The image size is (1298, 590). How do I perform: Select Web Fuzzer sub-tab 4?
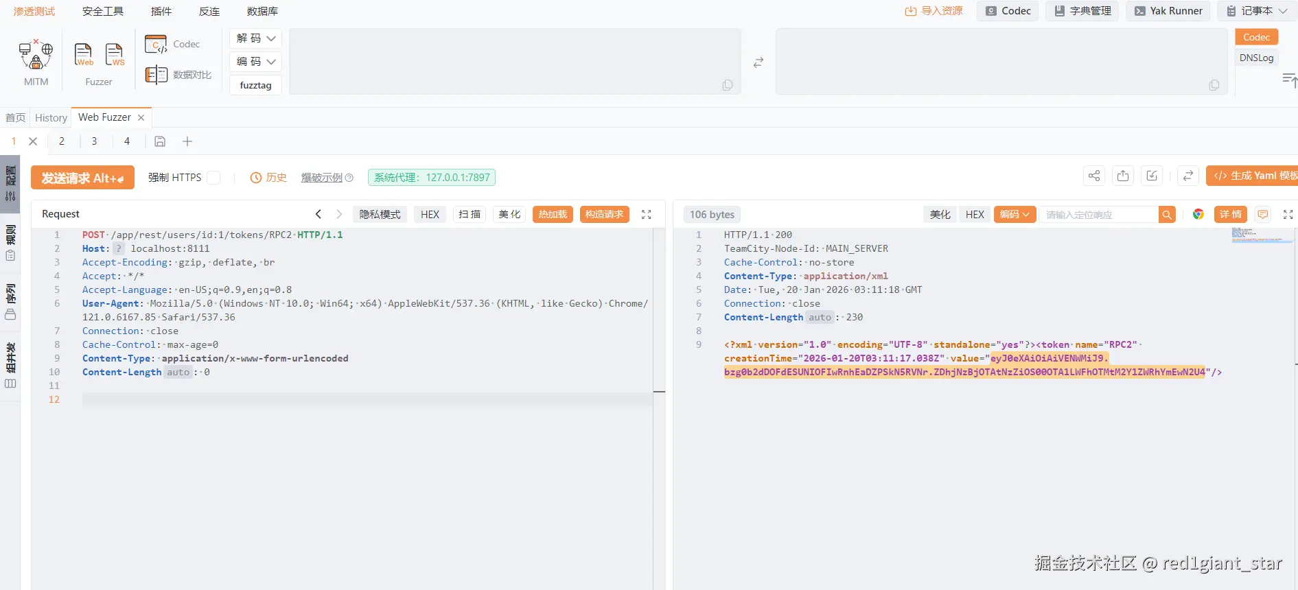click(x=127, y=141)
